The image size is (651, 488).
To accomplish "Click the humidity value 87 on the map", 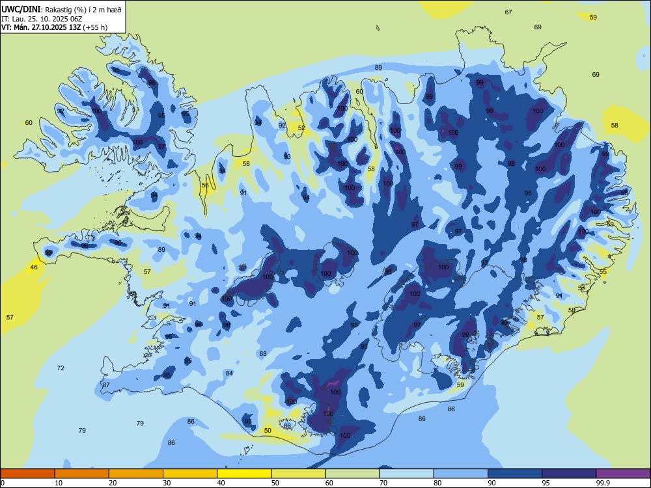I will click(x=106, y=385).
